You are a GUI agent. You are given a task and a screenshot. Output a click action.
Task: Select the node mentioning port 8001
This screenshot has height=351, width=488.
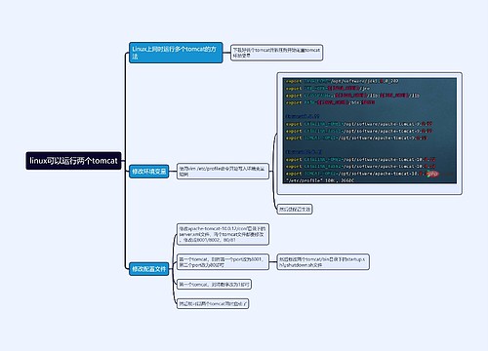223,262
